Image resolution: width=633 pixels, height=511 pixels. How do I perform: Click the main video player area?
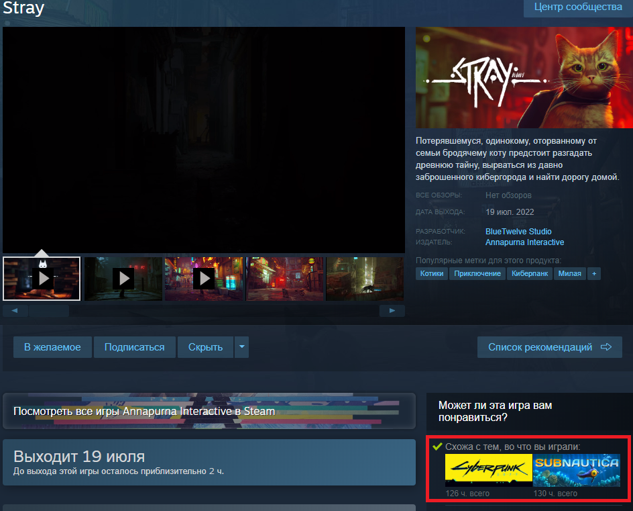pyautogui.click(x=204, y=140)
